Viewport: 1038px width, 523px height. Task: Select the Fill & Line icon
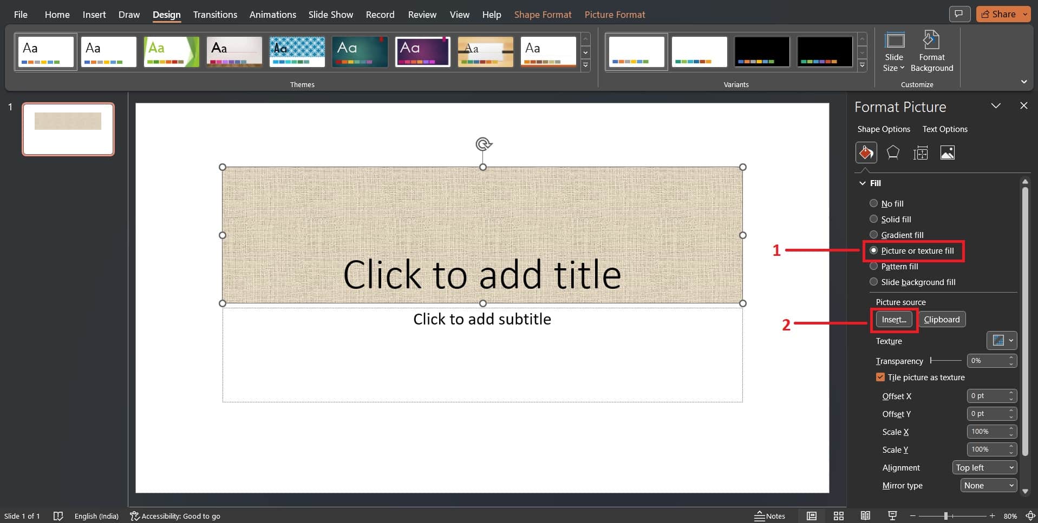tap(866, 153)
